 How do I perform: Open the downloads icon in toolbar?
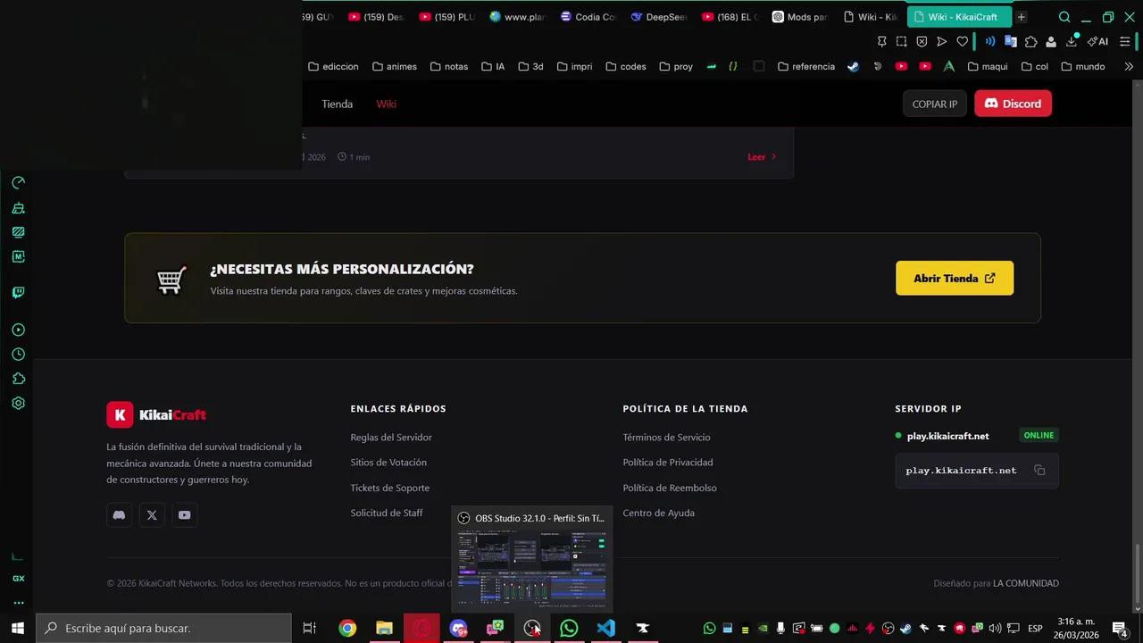[x=1072, y=41]
